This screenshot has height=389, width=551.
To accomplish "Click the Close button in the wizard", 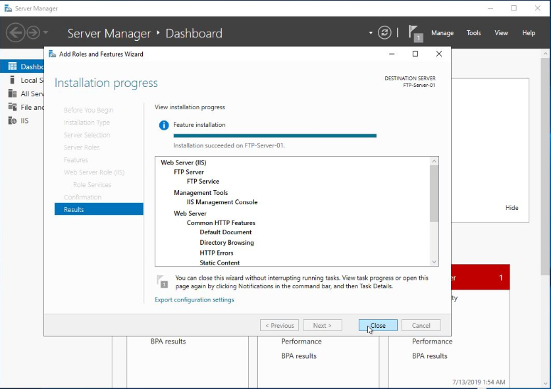I will tap(378, 325).
